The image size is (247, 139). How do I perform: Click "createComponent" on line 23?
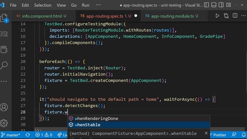pos(109,81)
